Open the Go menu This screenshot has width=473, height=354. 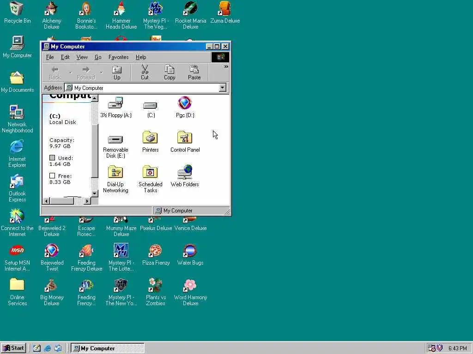pyautogui.click(x=98, y=57)
